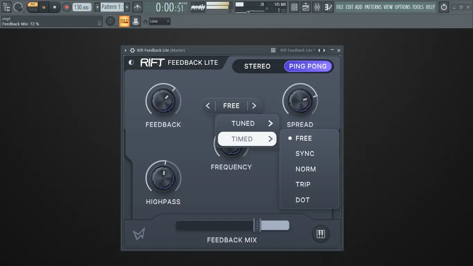Stop playback with the stop button
Image resolution: width=473 pixels, height=266 pixels.
[54, 7]
